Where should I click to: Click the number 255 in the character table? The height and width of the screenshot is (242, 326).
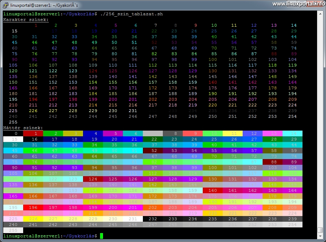(13, 122)
